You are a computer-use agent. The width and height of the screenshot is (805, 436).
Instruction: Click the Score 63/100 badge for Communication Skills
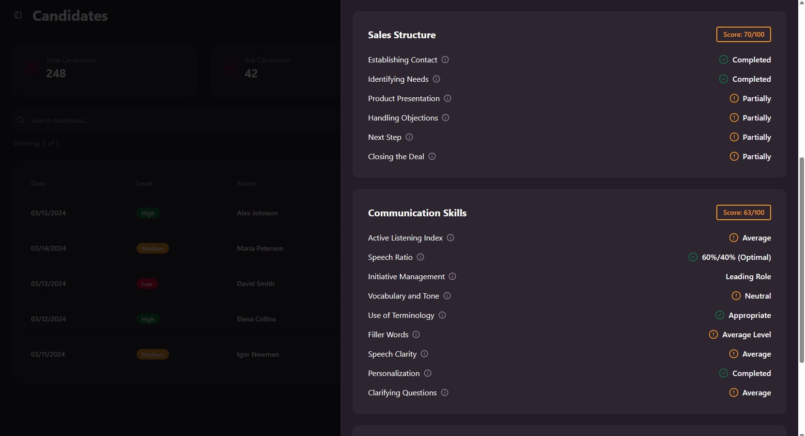pos(743,212)
